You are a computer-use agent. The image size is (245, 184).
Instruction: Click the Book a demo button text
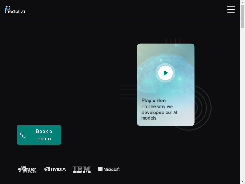(x=44, y=135)
